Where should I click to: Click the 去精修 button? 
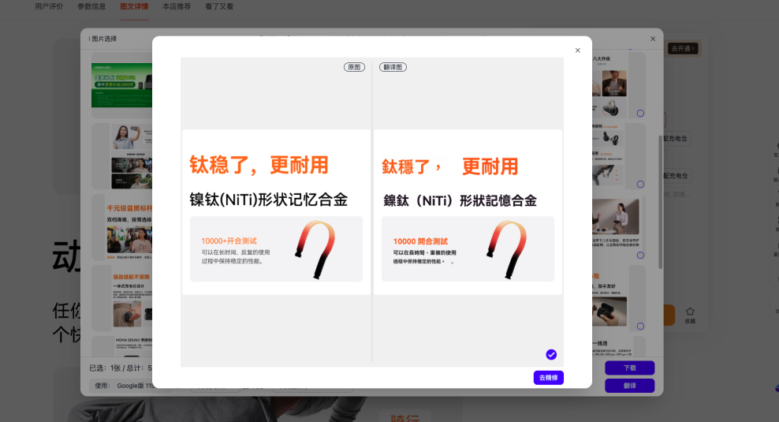[x=549, y=378]
